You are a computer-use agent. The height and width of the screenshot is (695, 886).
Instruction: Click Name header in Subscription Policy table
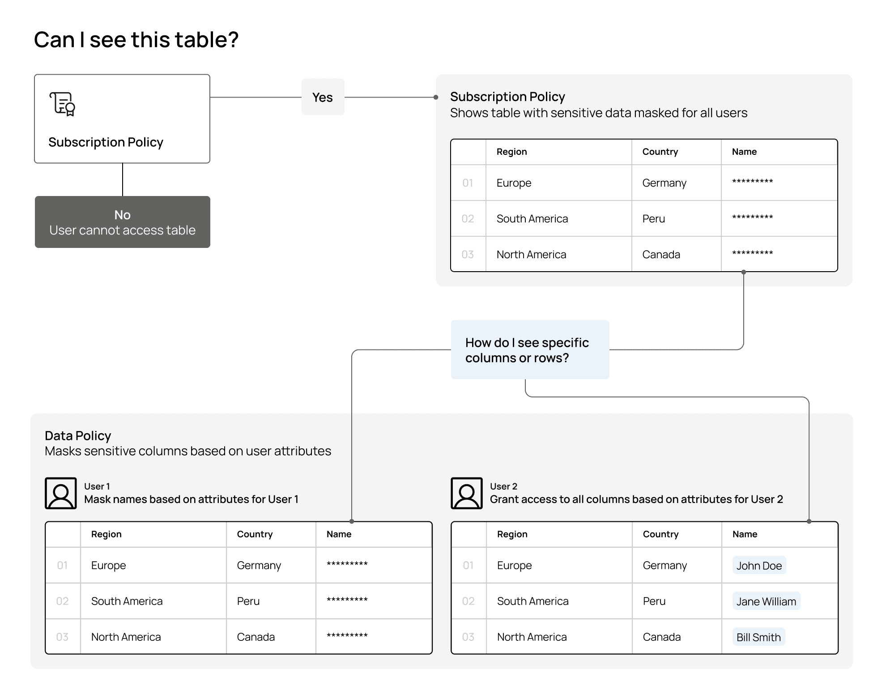point(744,152)
